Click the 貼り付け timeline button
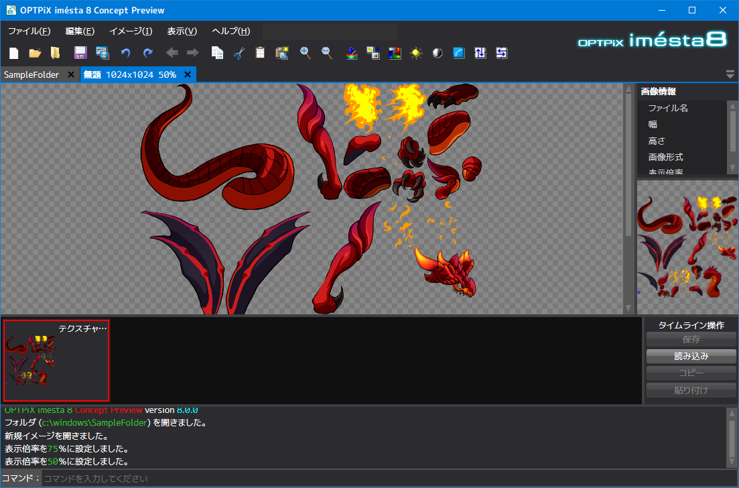 click(x=691, y=390)
